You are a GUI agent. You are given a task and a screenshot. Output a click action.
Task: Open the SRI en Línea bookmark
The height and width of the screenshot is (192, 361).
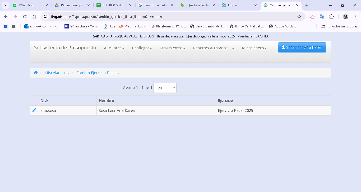[x=82, y=26]
